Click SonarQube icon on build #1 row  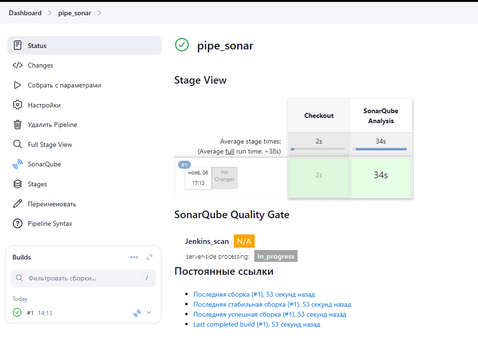137,313
